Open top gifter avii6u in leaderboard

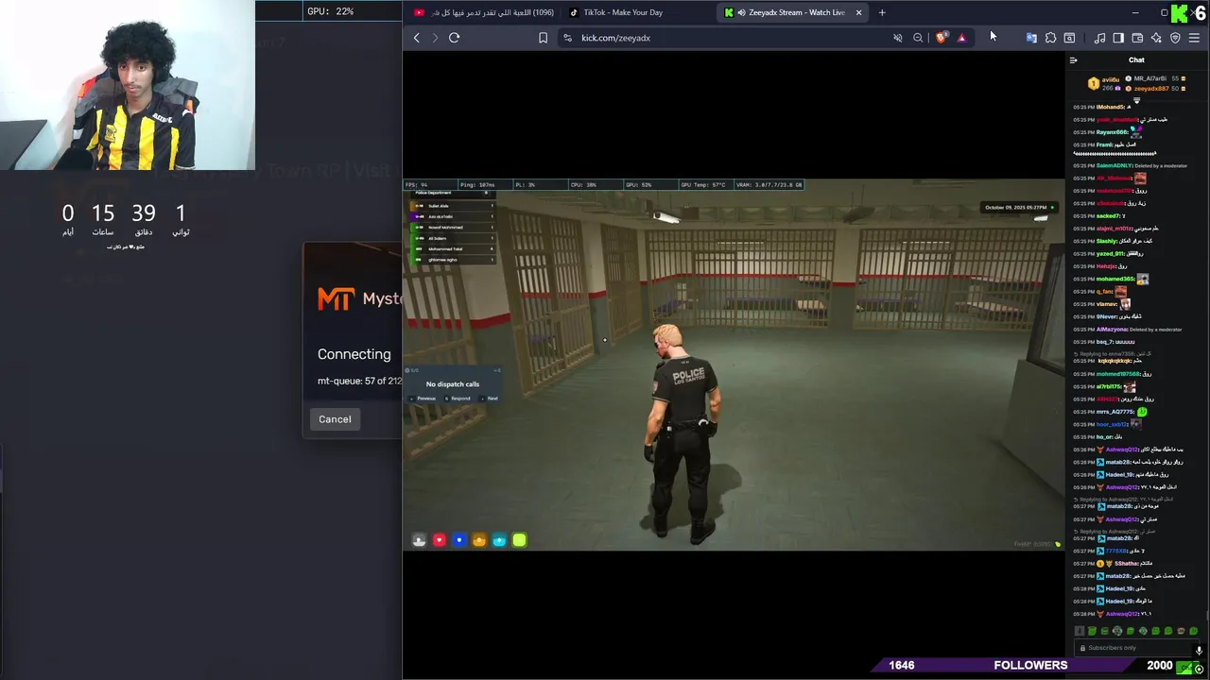pos(1105,83)
